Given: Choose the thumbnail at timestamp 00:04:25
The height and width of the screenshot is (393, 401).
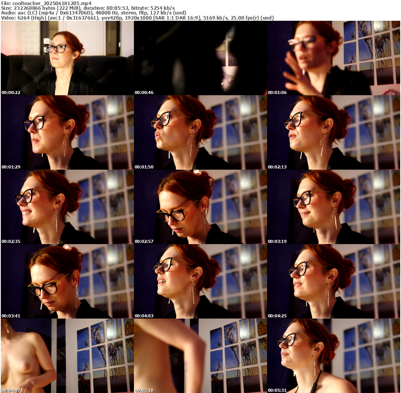Looking at the screenshot, I should click(334, 281).
